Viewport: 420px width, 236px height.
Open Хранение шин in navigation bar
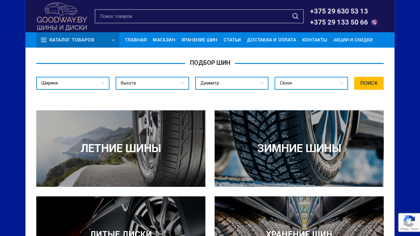pyautogui.click(x=199, y=40)
